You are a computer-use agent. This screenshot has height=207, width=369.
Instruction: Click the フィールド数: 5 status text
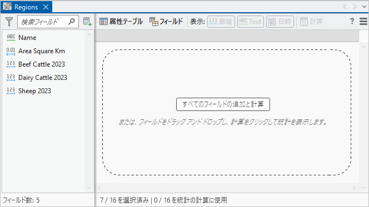[x=21, y=200]
